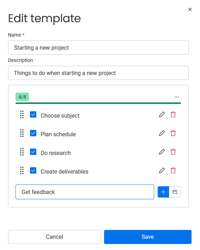Add the Get feedback item with plus button

point(163,192)
